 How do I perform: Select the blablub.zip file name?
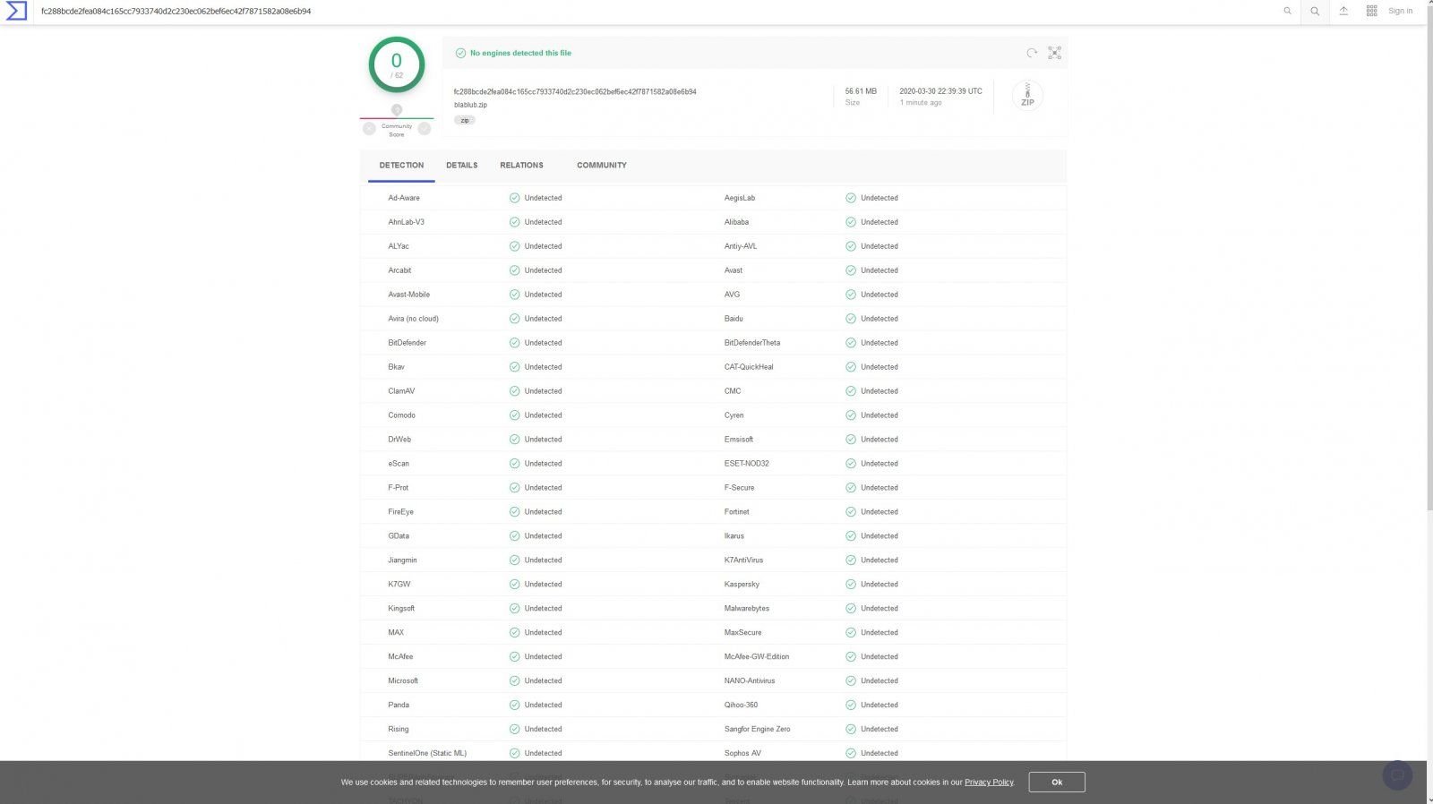(x=470, y=105)
